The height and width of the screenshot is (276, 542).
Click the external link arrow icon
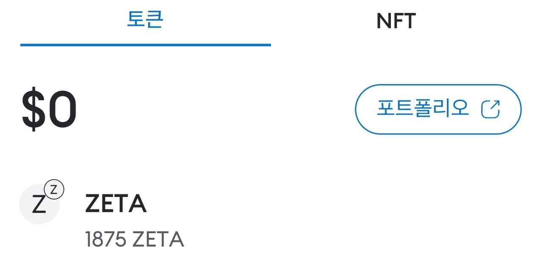coord(491,109)
